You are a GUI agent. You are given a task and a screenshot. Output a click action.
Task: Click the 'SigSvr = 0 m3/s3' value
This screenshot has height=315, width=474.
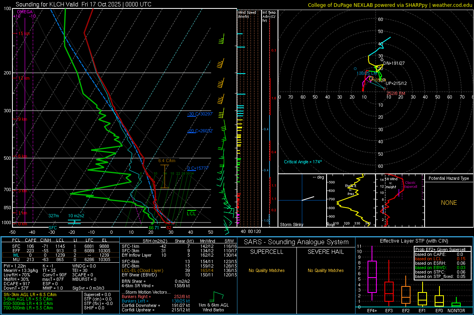(88, 288)
